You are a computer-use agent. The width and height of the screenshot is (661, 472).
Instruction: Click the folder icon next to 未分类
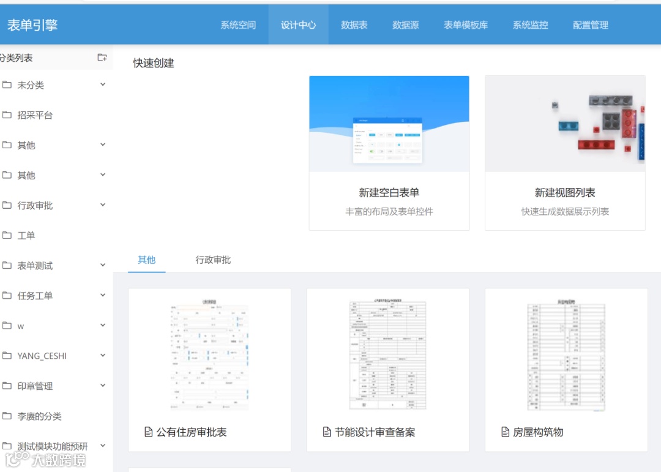click(x=7, y=84)
